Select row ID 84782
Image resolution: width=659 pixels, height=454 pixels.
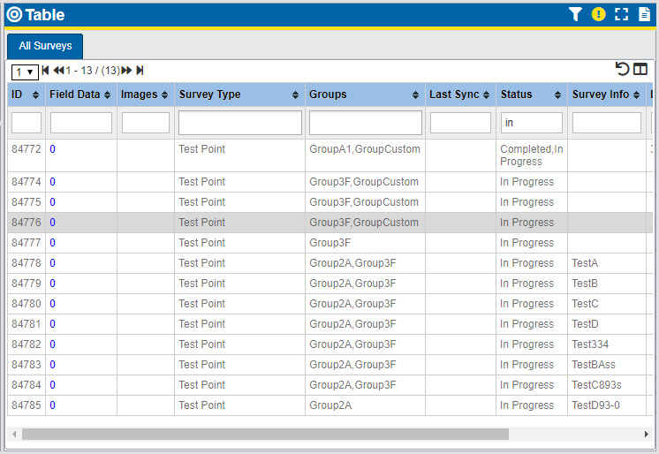27,344
